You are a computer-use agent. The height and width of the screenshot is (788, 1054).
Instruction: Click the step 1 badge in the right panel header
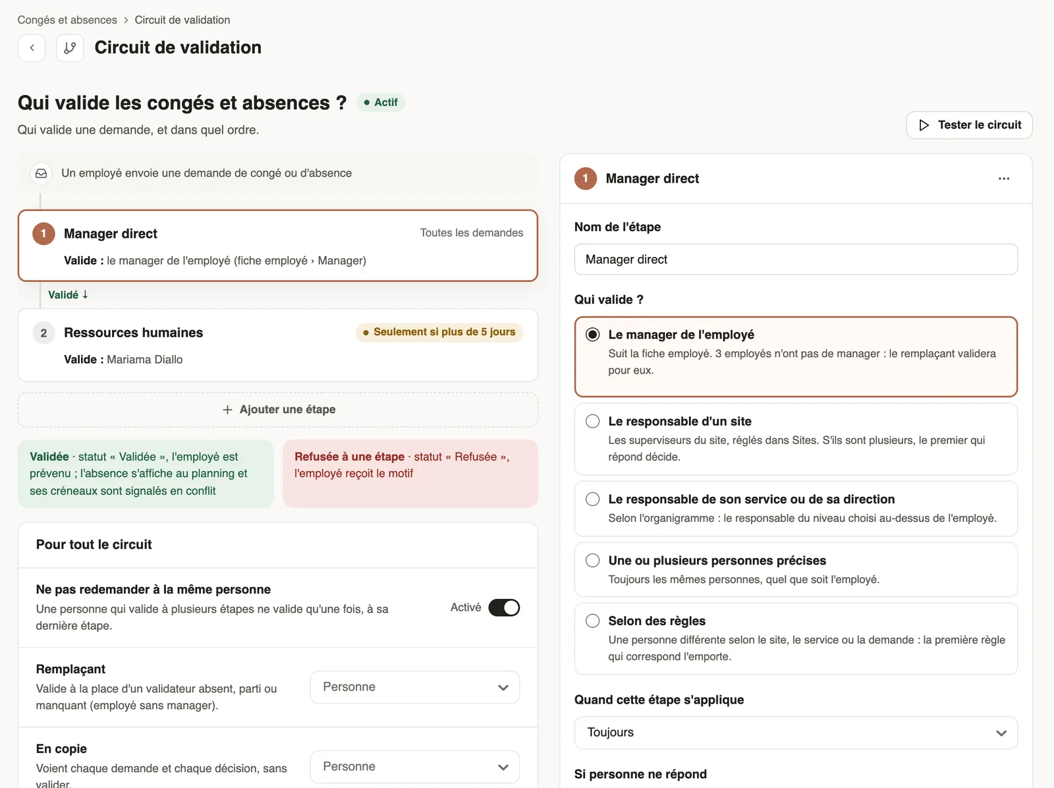click(x=585, y=179)
